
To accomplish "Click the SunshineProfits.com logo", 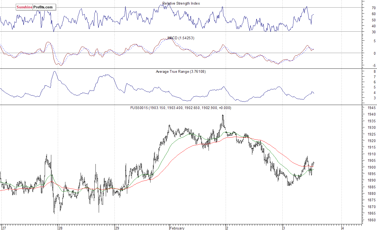I will tap(36, 7).
